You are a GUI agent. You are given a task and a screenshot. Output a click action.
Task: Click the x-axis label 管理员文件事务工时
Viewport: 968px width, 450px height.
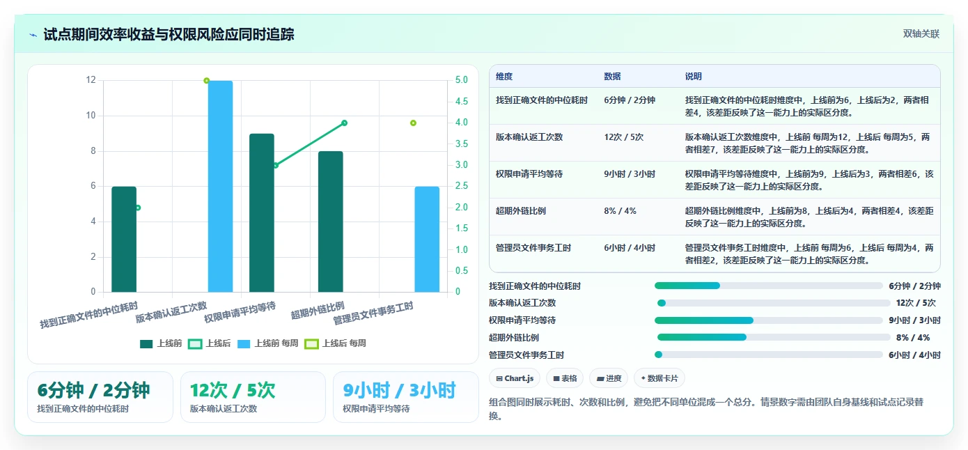tap(373, 313)
